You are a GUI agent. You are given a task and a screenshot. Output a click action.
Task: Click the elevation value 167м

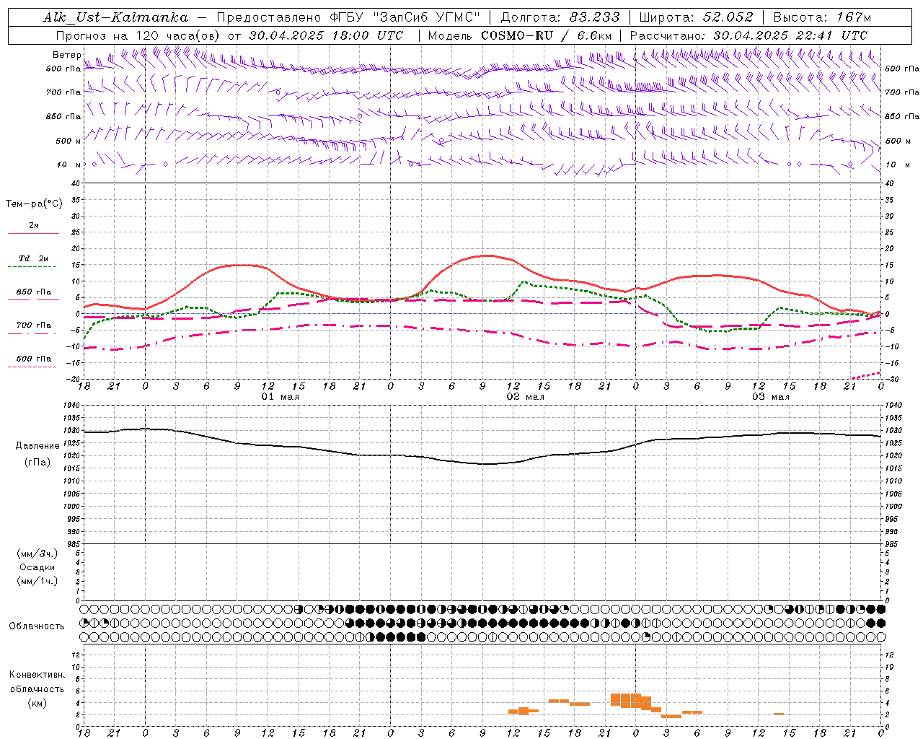coord(854,17)
